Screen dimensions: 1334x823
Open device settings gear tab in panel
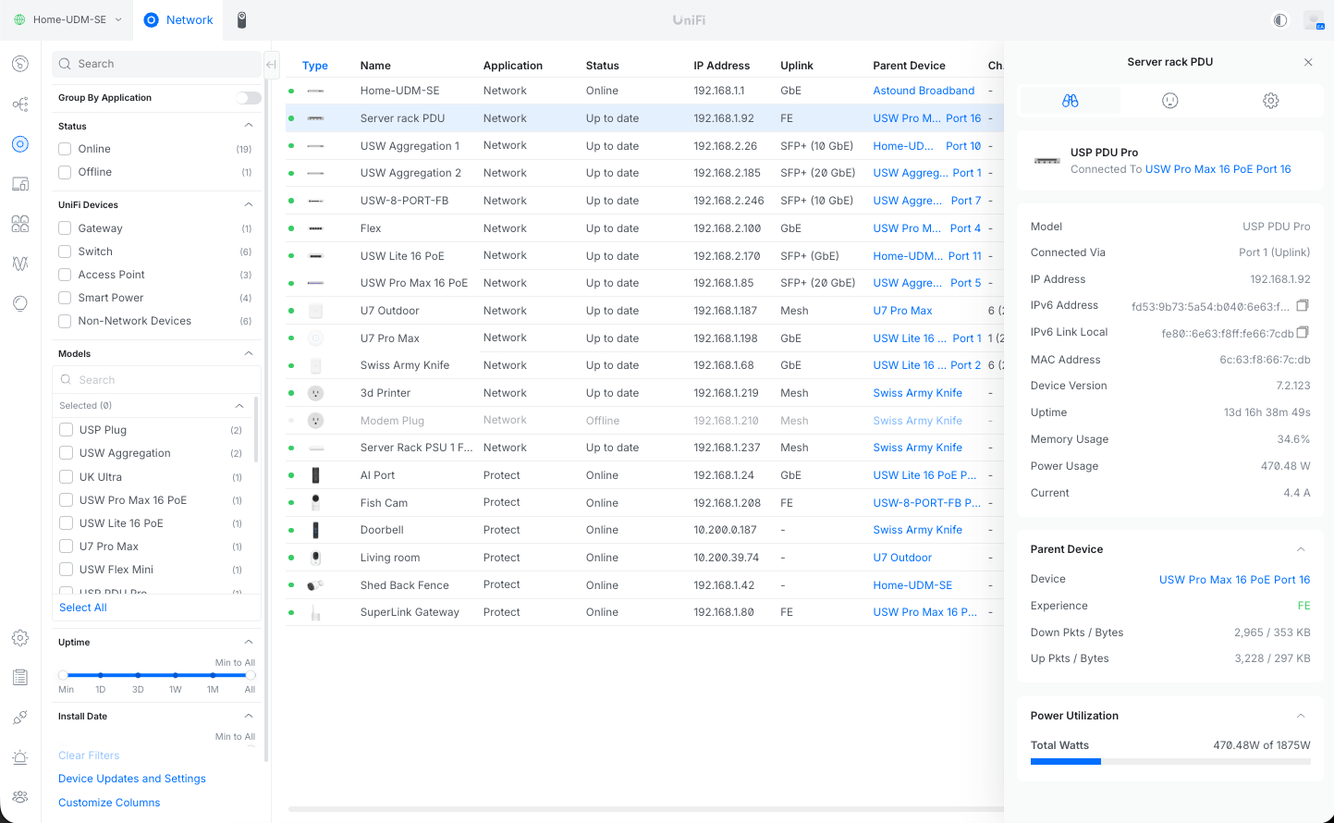pos(1270,101)
